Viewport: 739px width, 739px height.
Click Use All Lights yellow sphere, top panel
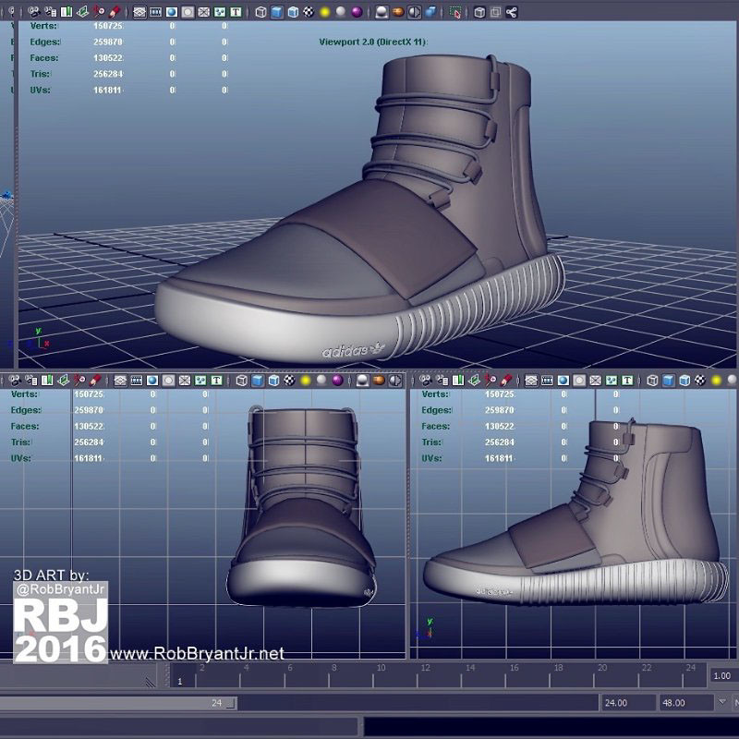click(325, 12)
